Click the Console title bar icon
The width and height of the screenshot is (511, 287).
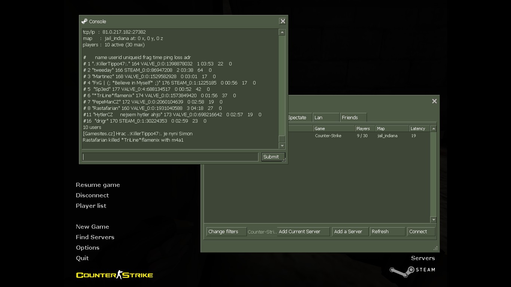click(85, 21)
